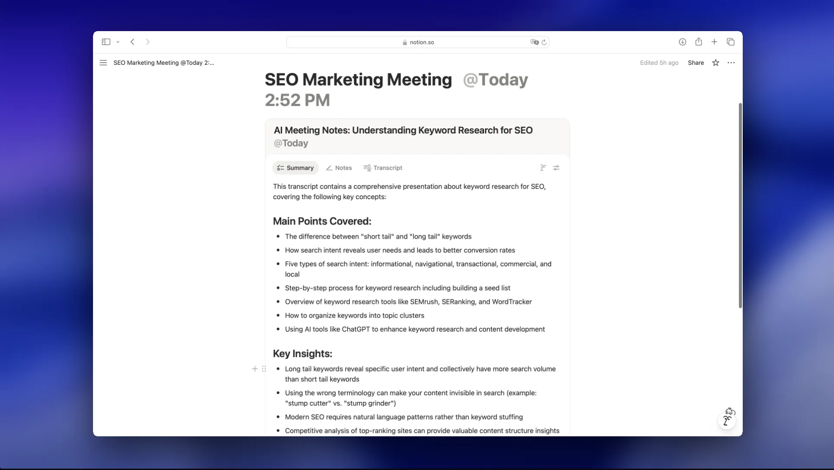This screenshot has width=834, height=470.
Task: Toggle the Safari sidebar
Action: (106, 42)
